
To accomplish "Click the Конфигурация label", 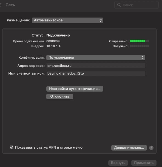I will (x=32, y=58).
